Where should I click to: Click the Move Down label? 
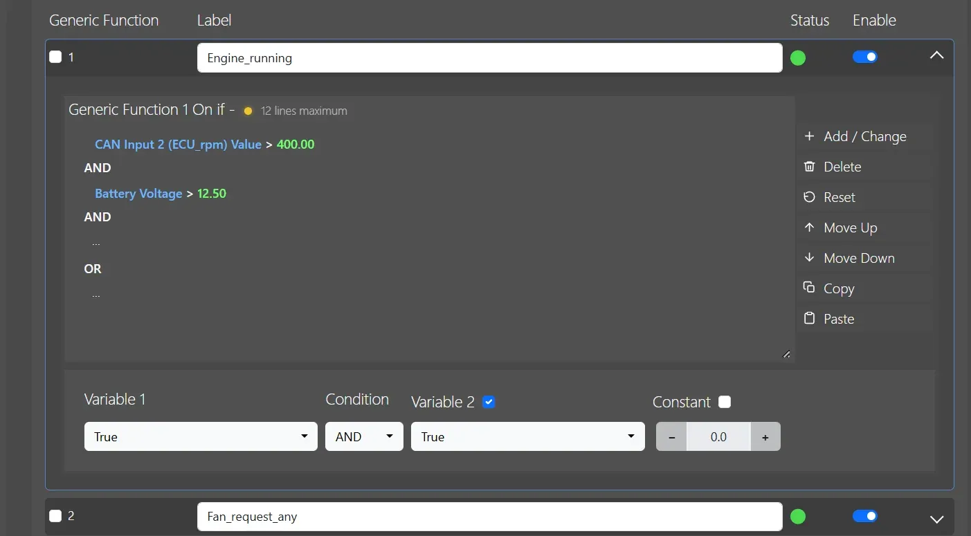(859, 258)
